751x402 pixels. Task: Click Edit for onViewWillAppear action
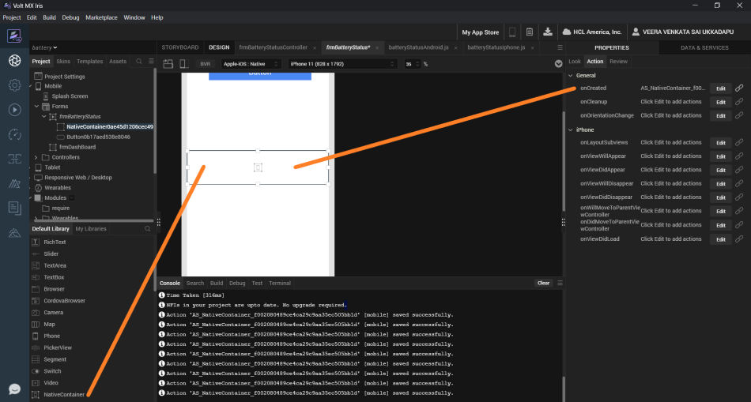coord(721,156)
